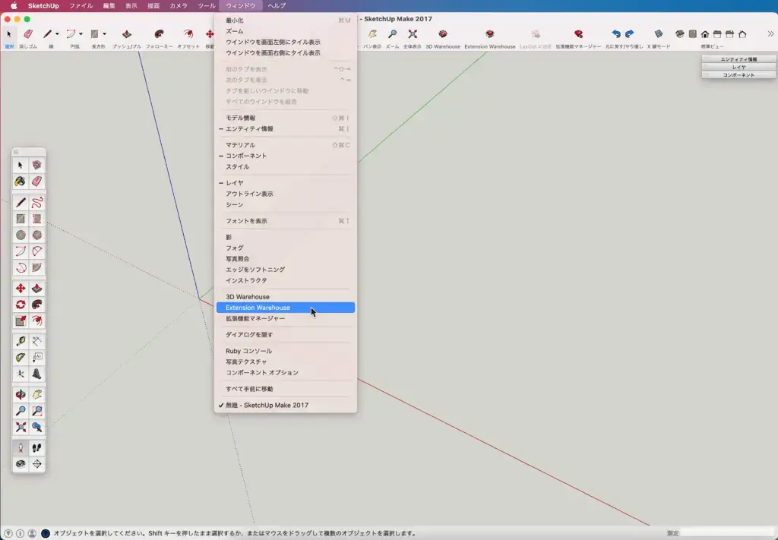Click the Redo arrow in toolbar
The image size is (778, 540).
click(x=629, y=34)
